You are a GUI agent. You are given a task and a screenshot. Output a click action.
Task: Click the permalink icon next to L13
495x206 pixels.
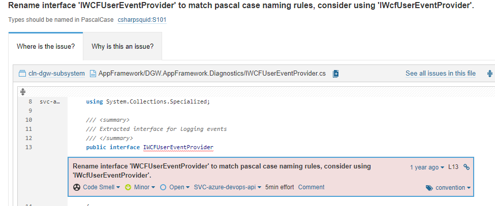pos(466,167)
